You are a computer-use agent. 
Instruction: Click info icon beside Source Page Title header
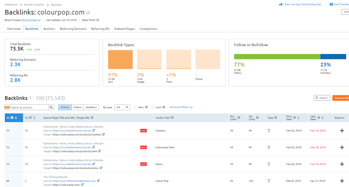click(92, 118)
